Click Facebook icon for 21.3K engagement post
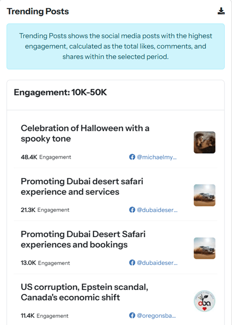 pos(132,210)
